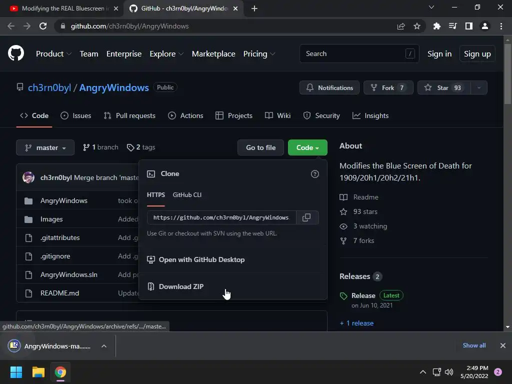Open AngryWindows folder in file list

tap(63, 200)
